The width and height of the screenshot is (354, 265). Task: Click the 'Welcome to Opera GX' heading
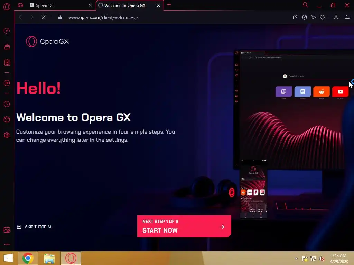pyautogui.click(x=73, y=117)
